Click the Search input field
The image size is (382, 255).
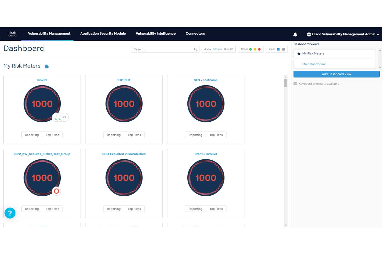coord(165,49)
